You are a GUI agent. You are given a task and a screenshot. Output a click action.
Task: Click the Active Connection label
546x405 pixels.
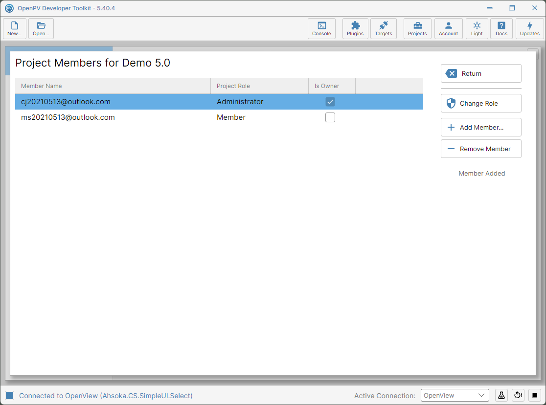coord(385,396)
